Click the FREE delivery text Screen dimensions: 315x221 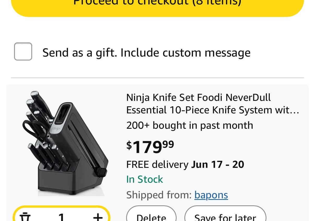[x=157, y=164]
